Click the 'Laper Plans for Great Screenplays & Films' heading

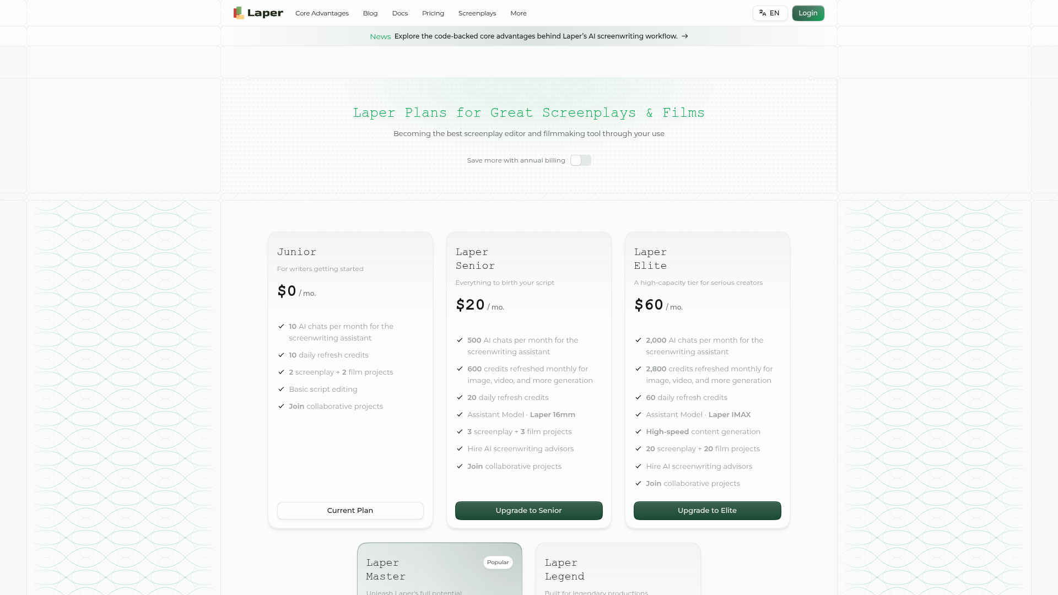coord(529,113)
